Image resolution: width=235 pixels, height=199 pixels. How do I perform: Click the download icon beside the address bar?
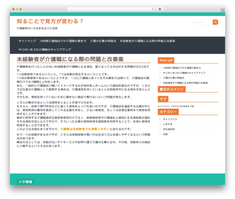160,9
